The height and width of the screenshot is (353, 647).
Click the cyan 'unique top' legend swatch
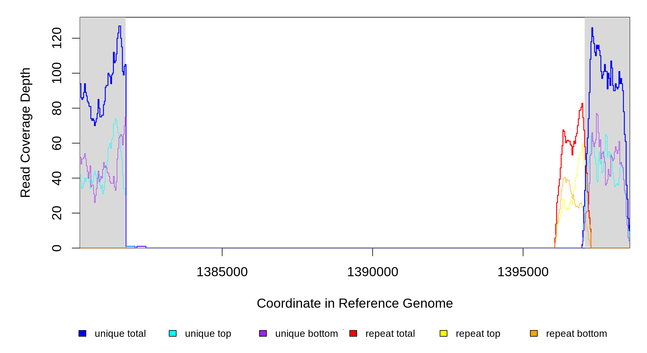click(x=173, y=333)
